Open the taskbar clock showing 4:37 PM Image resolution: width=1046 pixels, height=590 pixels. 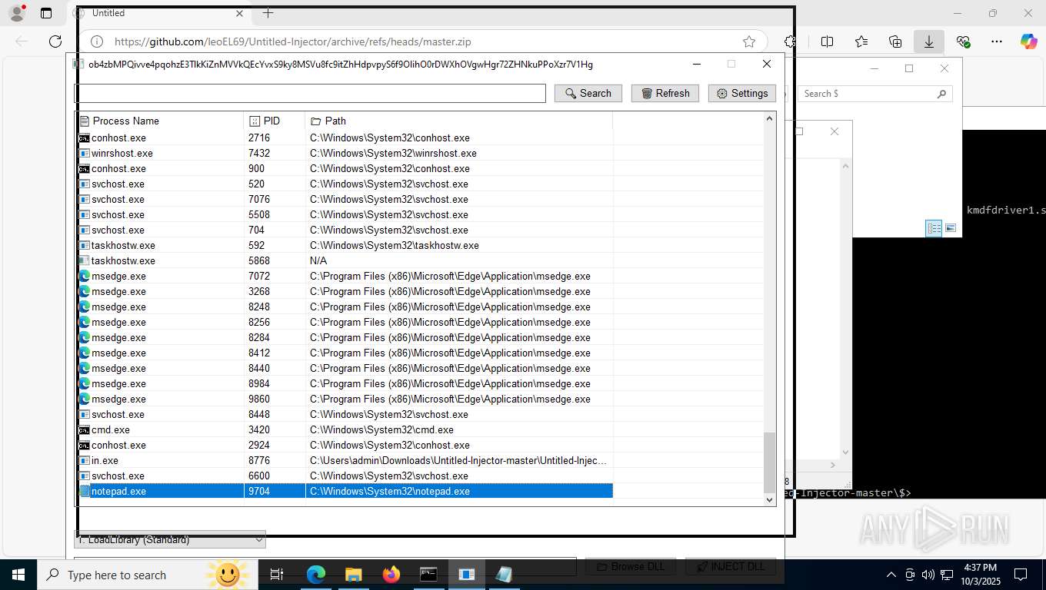point(979,575)
